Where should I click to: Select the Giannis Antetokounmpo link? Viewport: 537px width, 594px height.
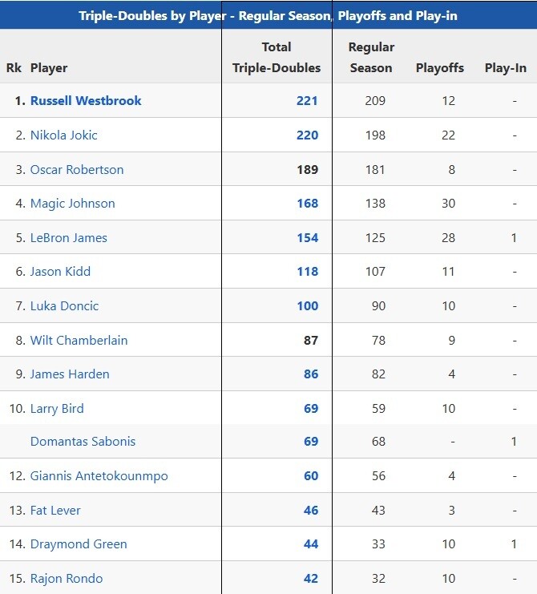pos(99,476)
